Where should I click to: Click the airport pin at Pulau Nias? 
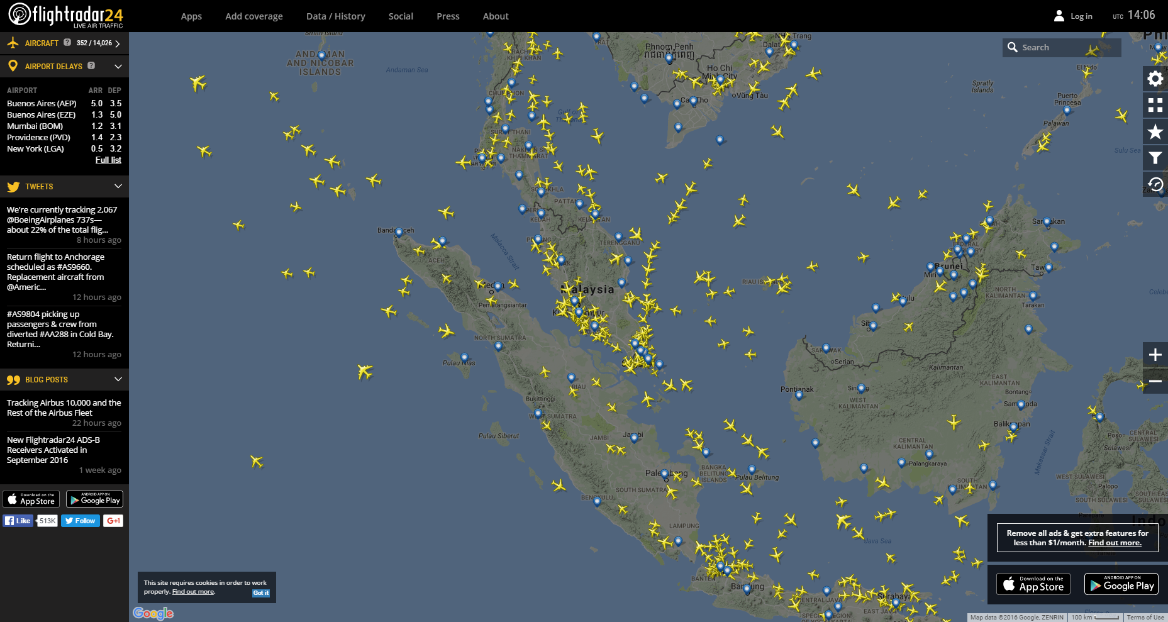(464, 358)
